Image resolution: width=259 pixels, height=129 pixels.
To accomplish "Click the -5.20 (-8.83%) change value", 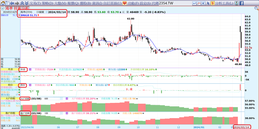I will coord(155,12).
